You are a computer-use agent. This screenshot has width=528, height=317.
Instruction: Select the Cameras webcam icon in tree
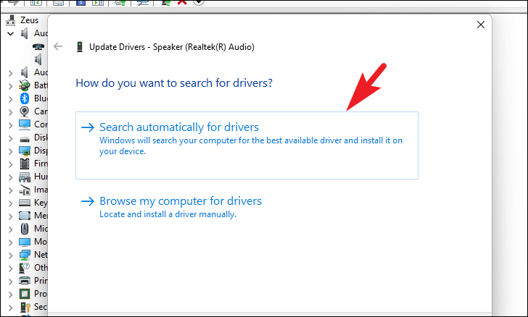[x=25, y=111]
